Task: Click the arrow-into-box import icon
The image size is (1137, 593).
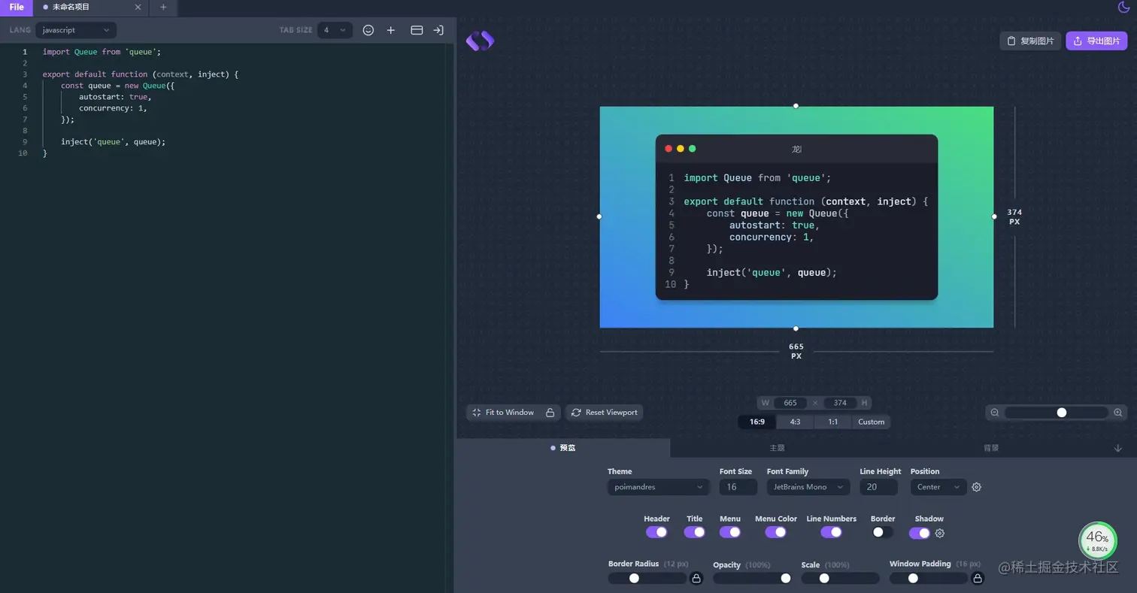Action: (x=438, y=30)
